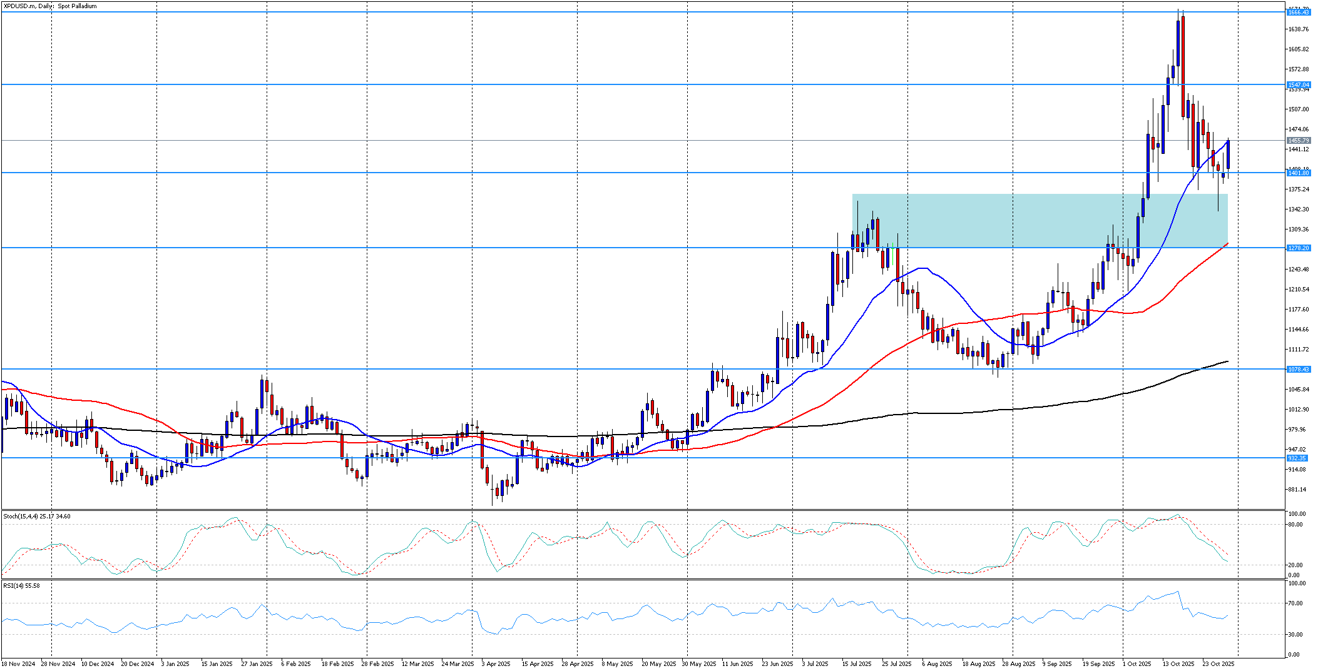
Task: Select the 1666.43 price level label
Action: (1298, 13)
